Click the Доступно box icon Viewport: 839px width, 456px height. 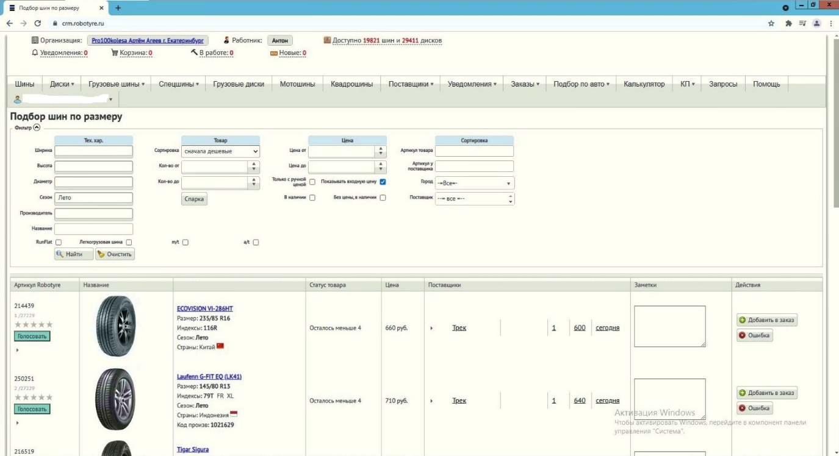(x=327, y=41)
